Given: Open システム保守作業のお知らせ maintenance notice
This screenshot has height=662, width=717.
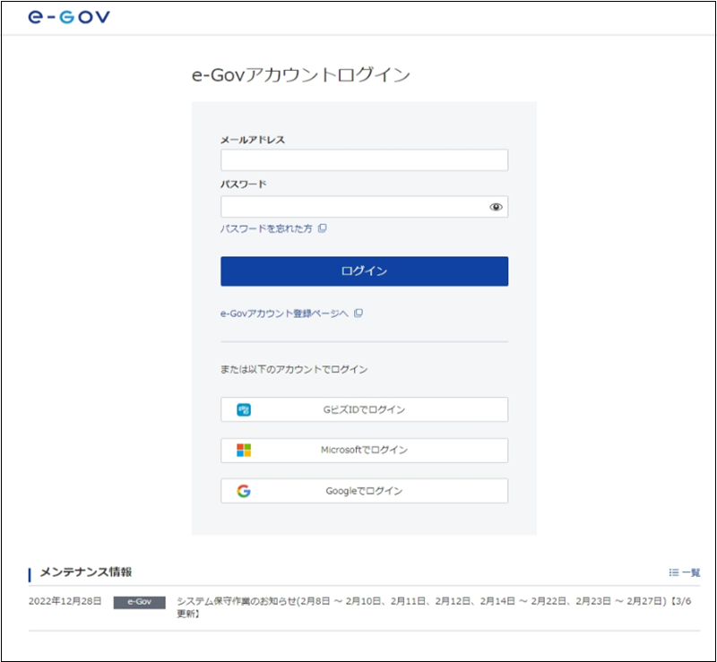Looking at the screenshot, I should click(434, 607).
